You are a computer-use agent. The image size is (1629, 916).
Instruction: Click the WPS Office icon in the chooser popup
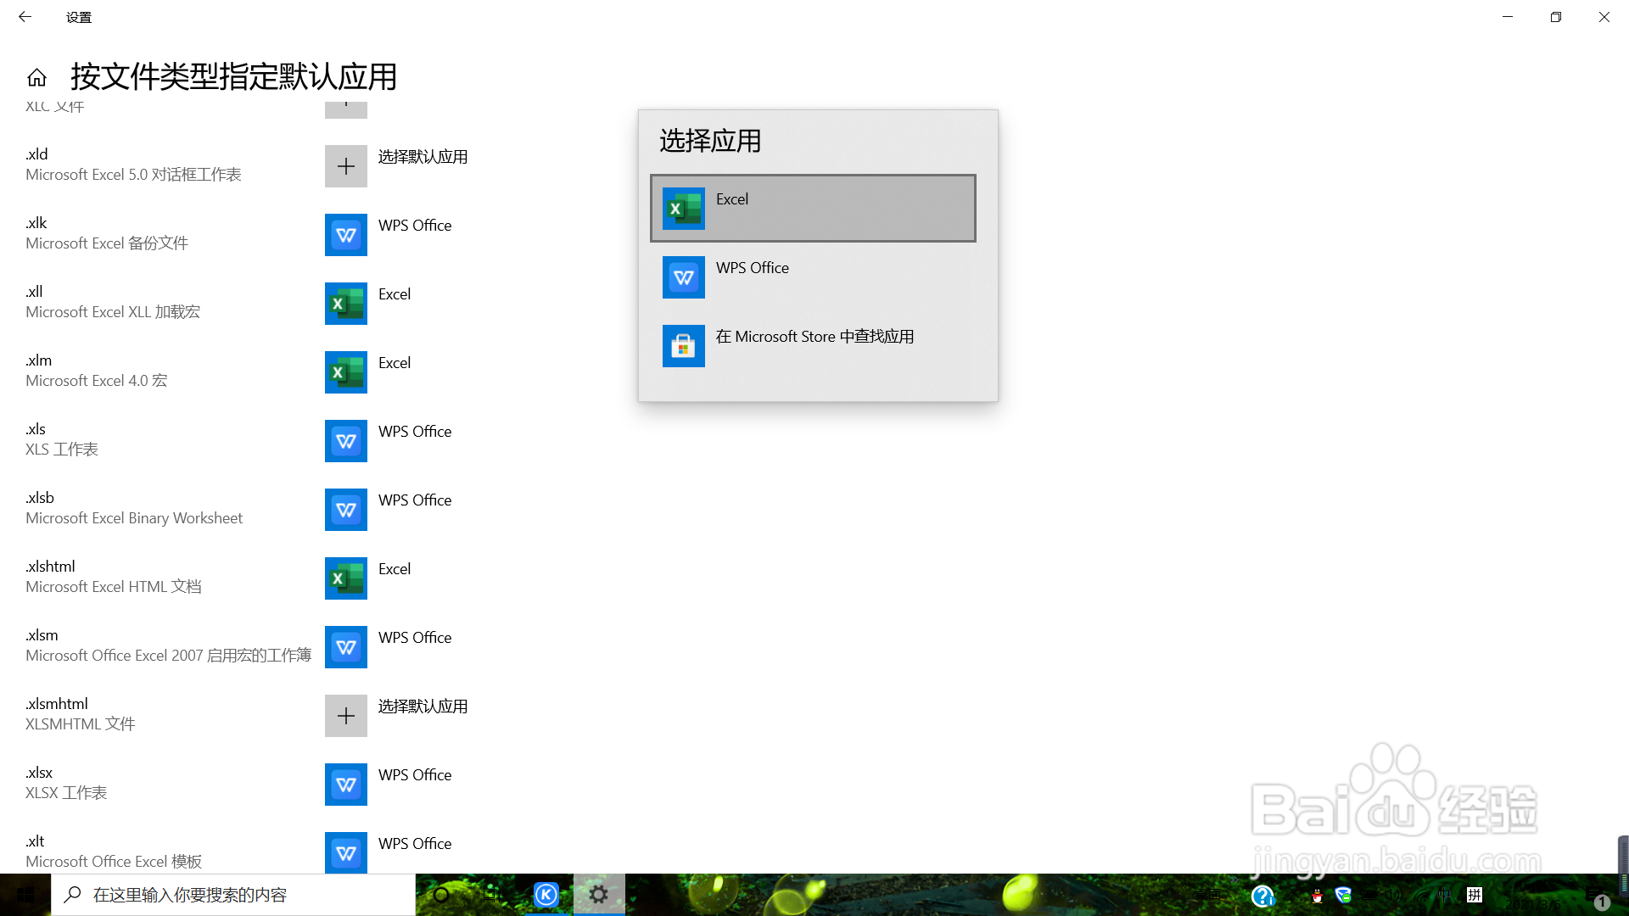[683, 276]
